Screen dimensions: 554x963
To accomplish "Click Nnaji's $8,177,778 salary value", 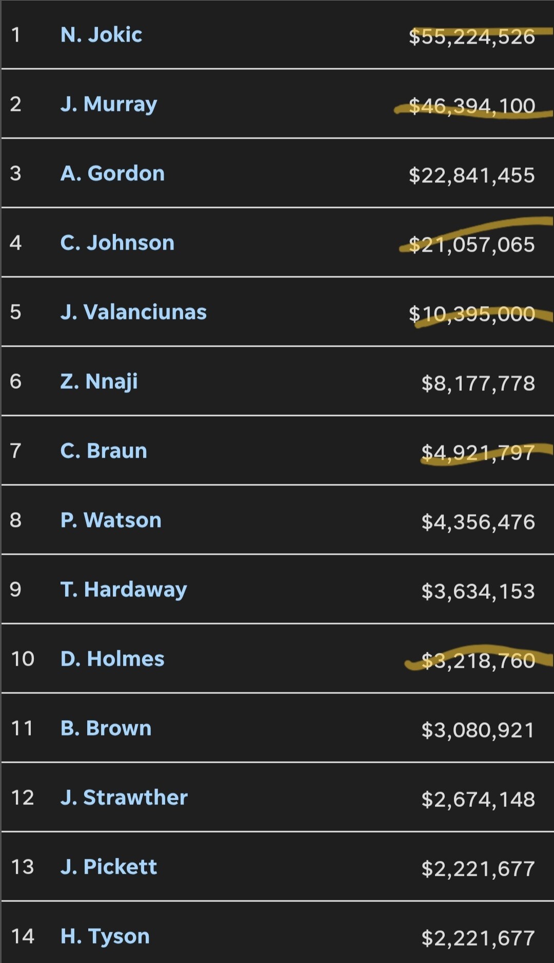I will (478, 383).
